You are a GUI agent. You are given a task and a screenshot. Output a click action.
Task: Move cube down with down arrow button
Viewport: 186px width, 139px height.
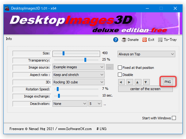(146, 82)
